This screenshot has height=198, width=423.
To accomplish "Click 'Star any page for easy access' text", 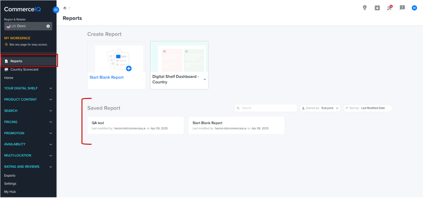I will 28,44.
